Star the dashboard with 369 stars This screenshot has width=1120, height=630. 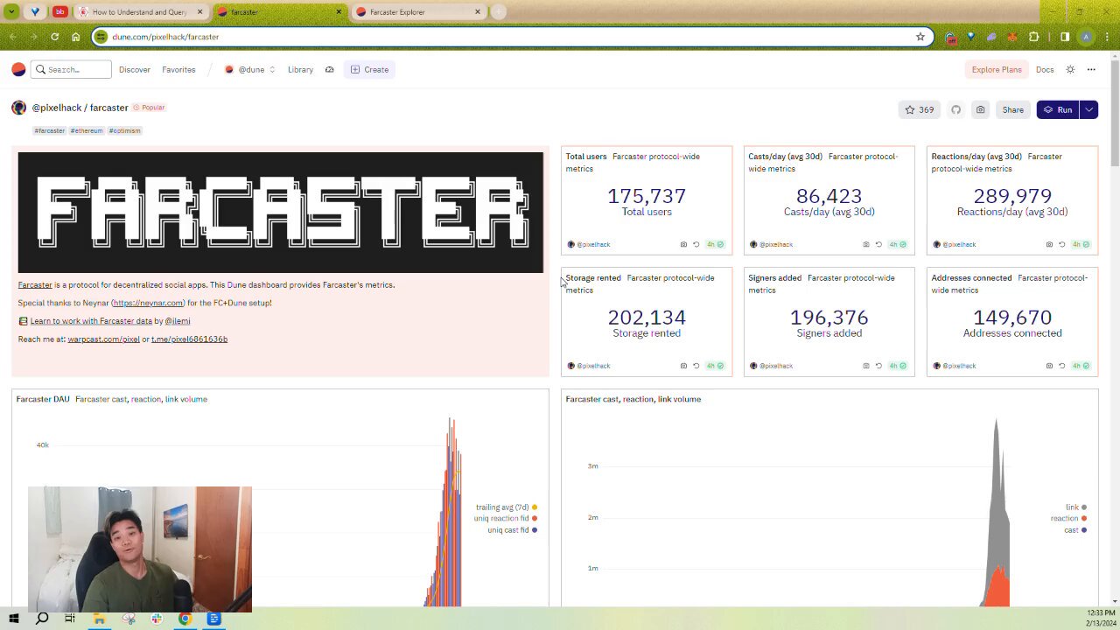tap(919, 109)
